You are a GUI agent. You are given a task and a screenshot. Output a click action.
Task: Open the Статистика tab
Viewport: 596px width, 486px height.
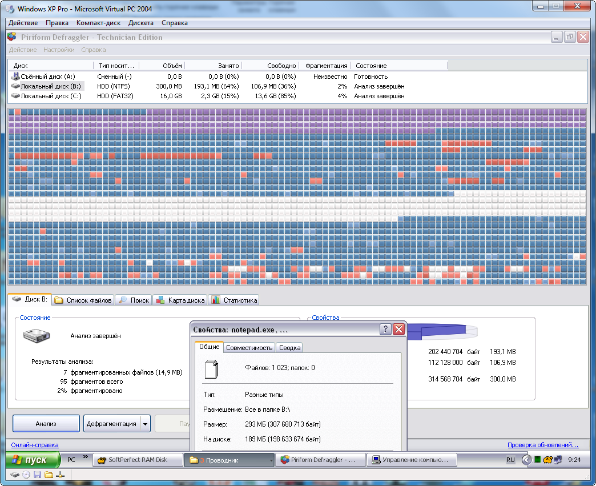coord(234,300)
